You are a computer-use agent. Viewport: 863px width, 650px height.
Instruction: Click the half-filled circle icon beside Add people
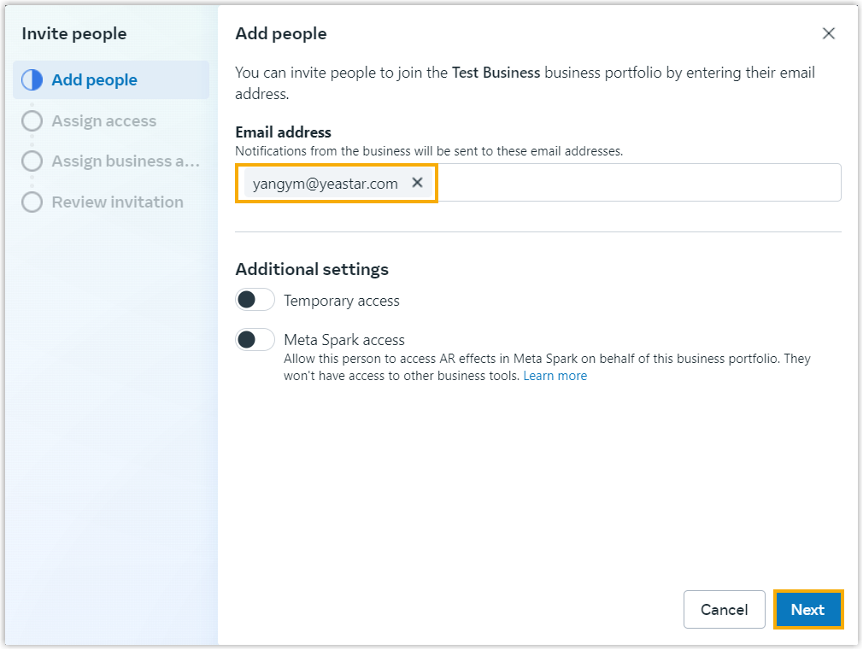click(32, 80)
